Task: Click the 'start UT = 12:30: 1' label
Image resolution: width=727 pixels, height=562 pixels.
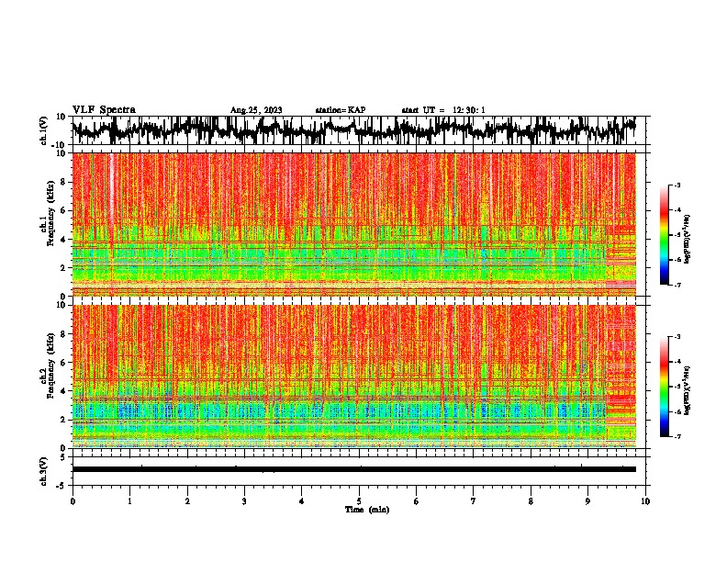Action: point(443,110)
